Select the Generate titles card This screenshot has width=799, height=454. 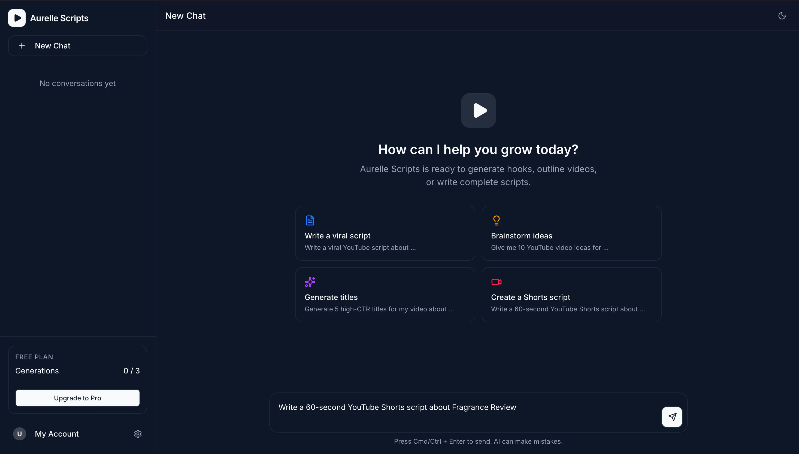point(385,295)
